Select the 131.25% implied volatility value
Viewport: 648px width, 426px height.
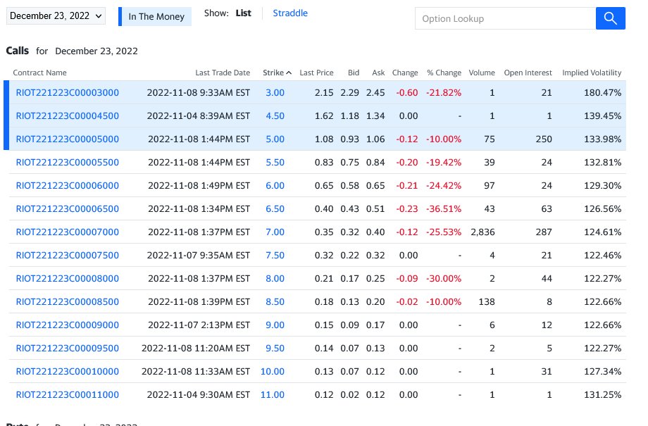pos(602,394)
